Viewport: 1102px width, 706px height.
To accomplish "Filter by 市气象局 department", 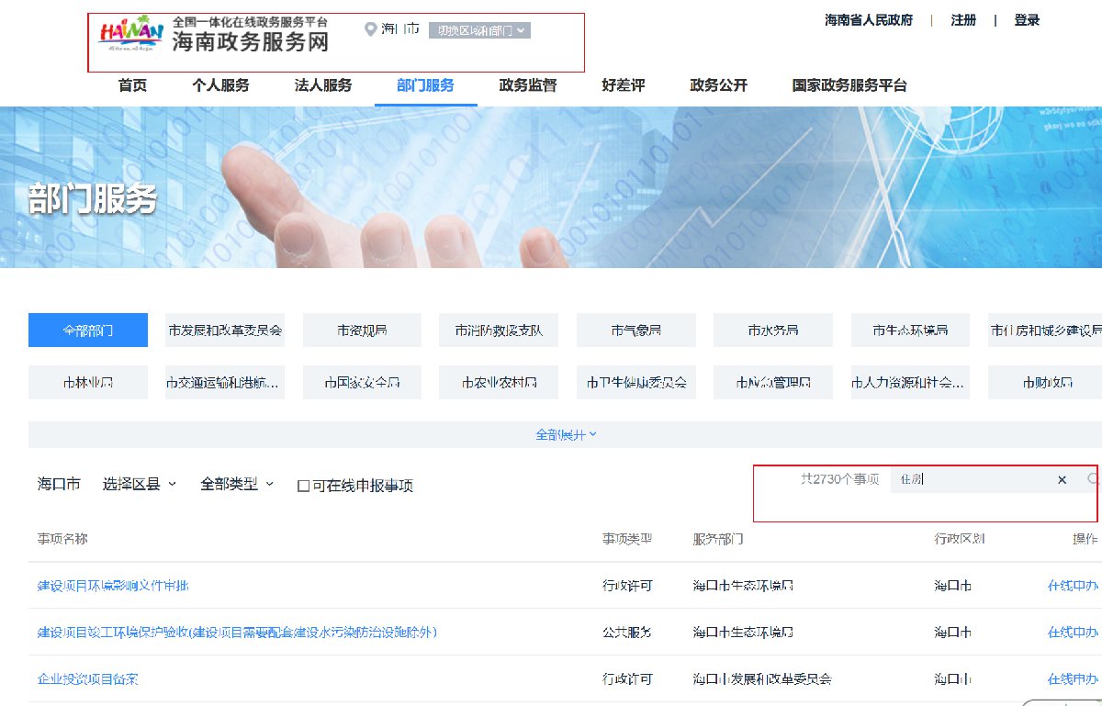I will [635, 330].
